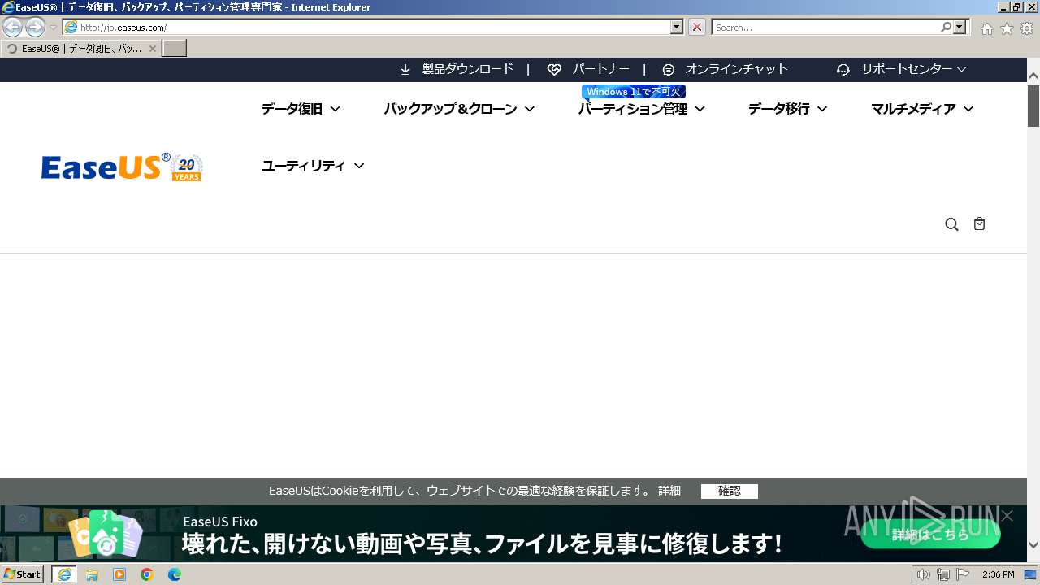Open Favorites with the star icon

(1007, 28)
